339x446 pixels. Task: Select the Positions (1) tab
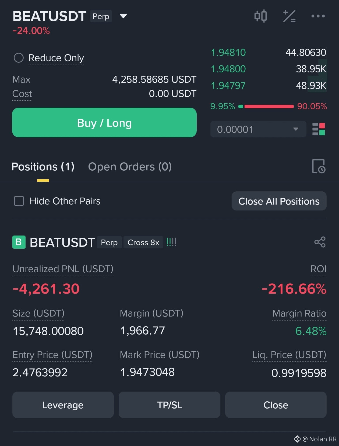tap(43, 167)
